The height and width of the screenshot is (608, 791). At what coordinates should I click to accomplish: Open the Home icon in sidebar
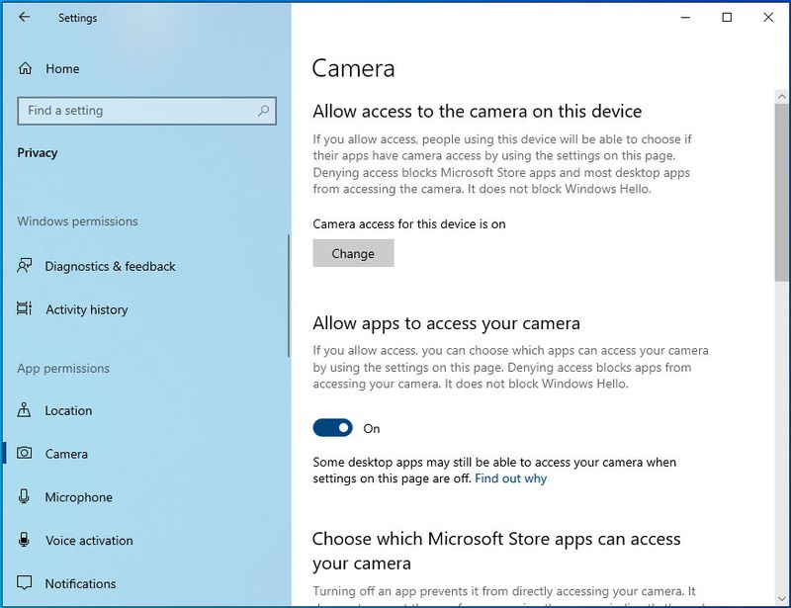(25, 68)
